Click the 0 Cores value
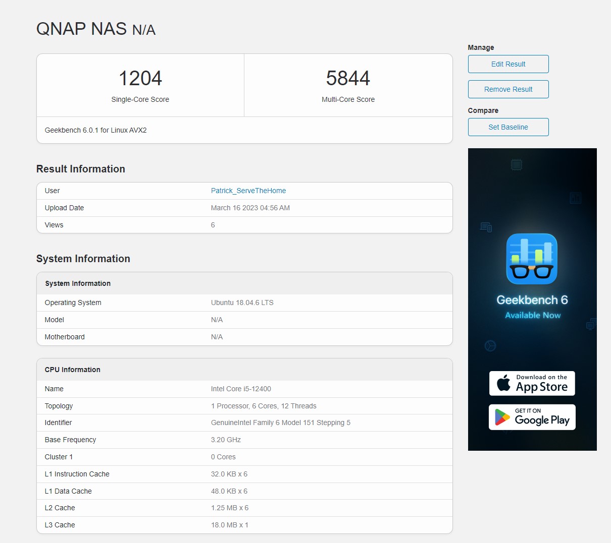 (x=223, y=457)
